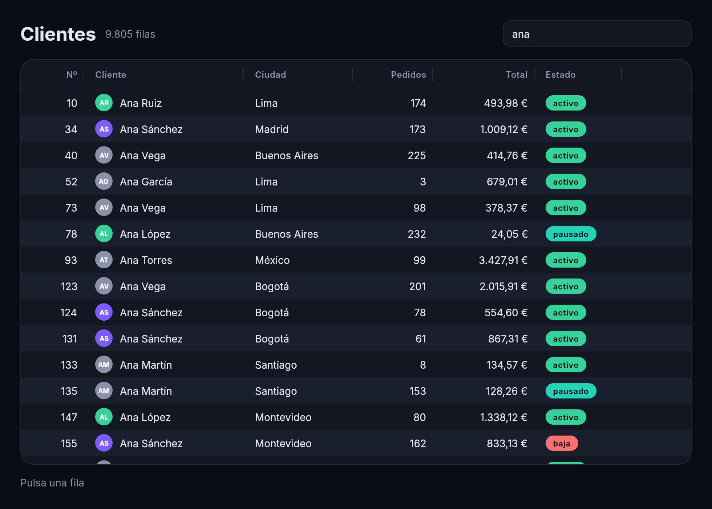
Task: Click the total '2.015,91 €'
Action: [x=503, y=286]
